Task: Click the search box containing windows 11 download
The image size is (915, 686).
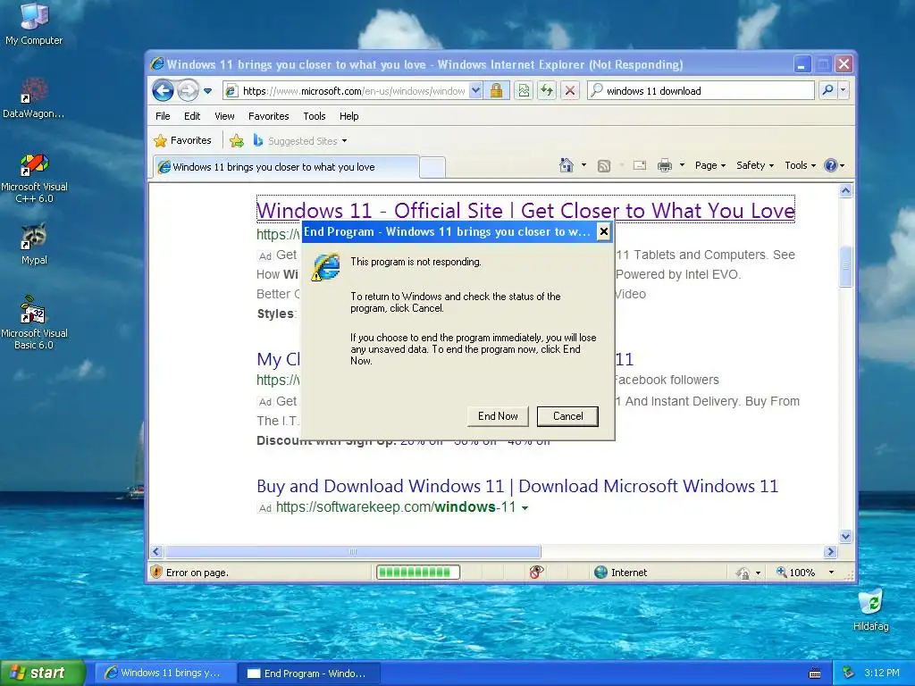Action: click(x=701, y=90)
